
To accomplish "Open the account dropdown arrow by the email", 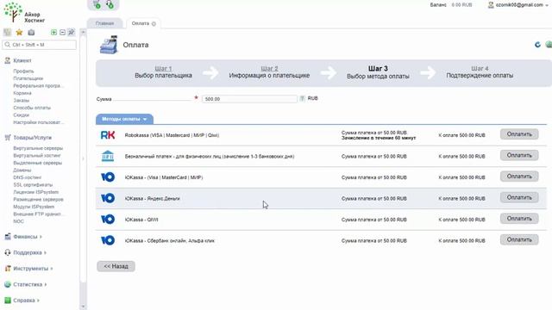I will coord(547,5).
